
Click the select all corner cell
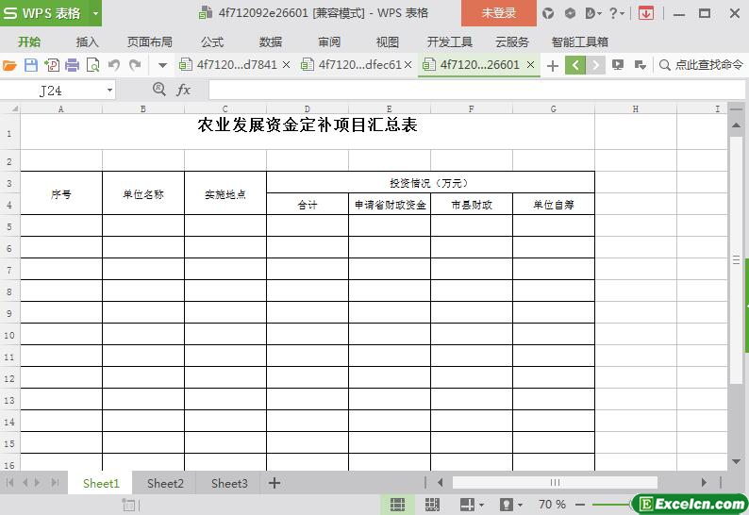(10, 108)
